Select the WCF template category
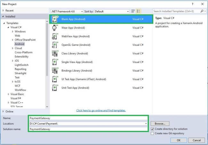Viewport: 208px width, 145px height. pyautogui.click(x=18, y=86)
